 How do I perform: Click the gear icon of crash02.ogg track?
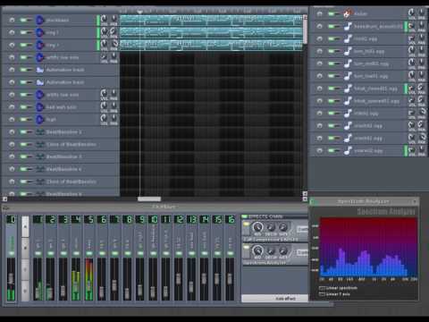click(319, 139)
